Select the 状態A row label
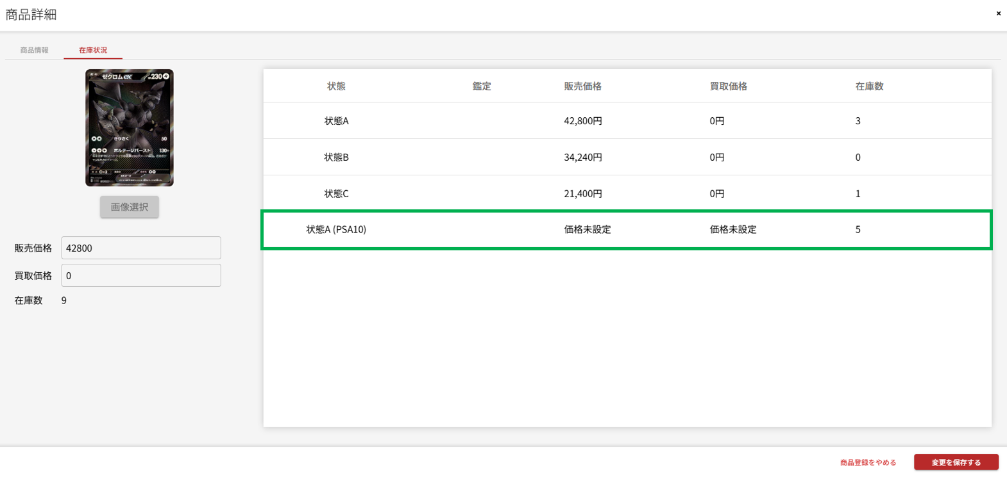1007x477 pixels. [x=336, y=120]
